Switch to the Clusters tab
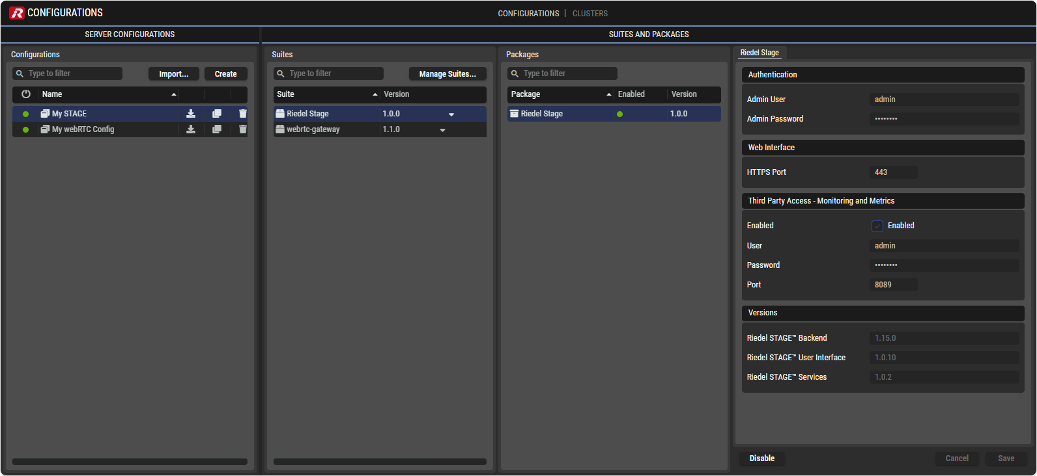The width and height of the screenshot is (1037, 476). click(x=590, y=14)
